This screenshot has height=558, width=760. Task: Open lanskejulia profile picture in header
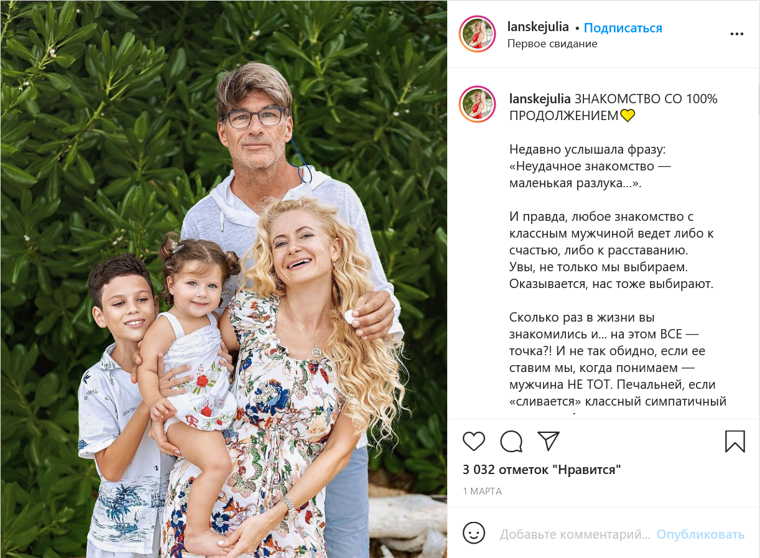pos(477,34)
